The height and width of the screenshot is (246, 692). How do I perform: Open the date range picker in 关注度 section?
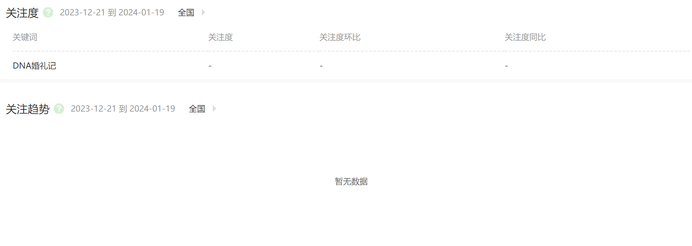[x=112, y=13]
